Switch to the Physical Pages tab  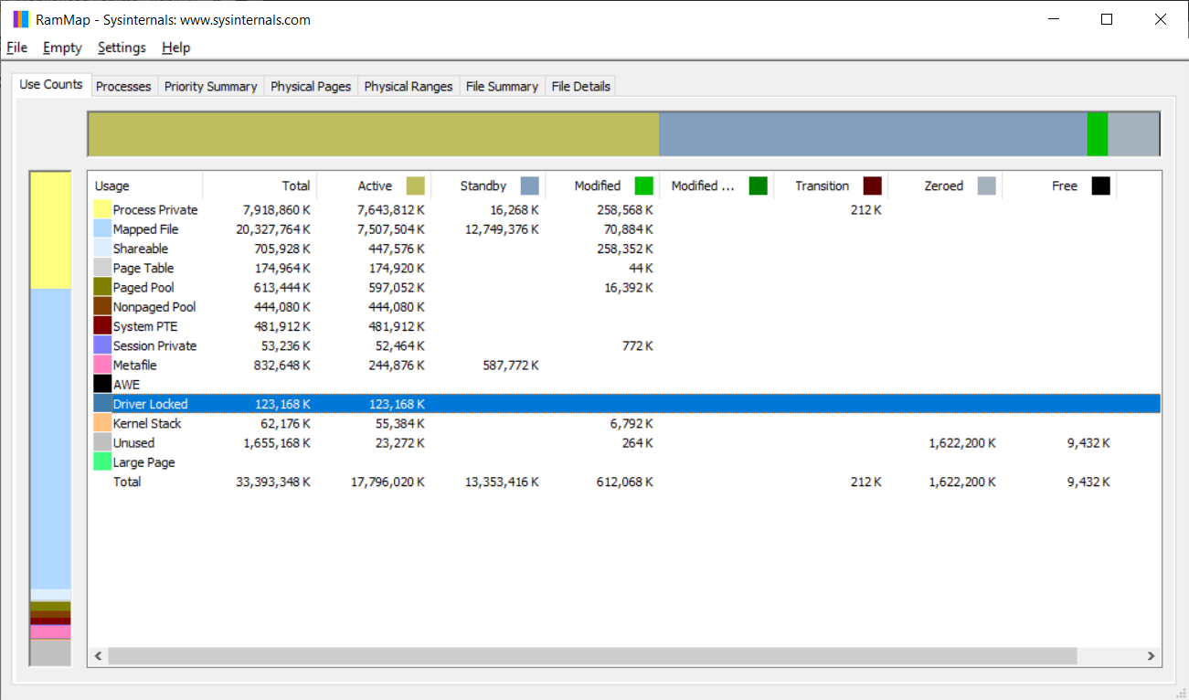[x=311, y=86]
